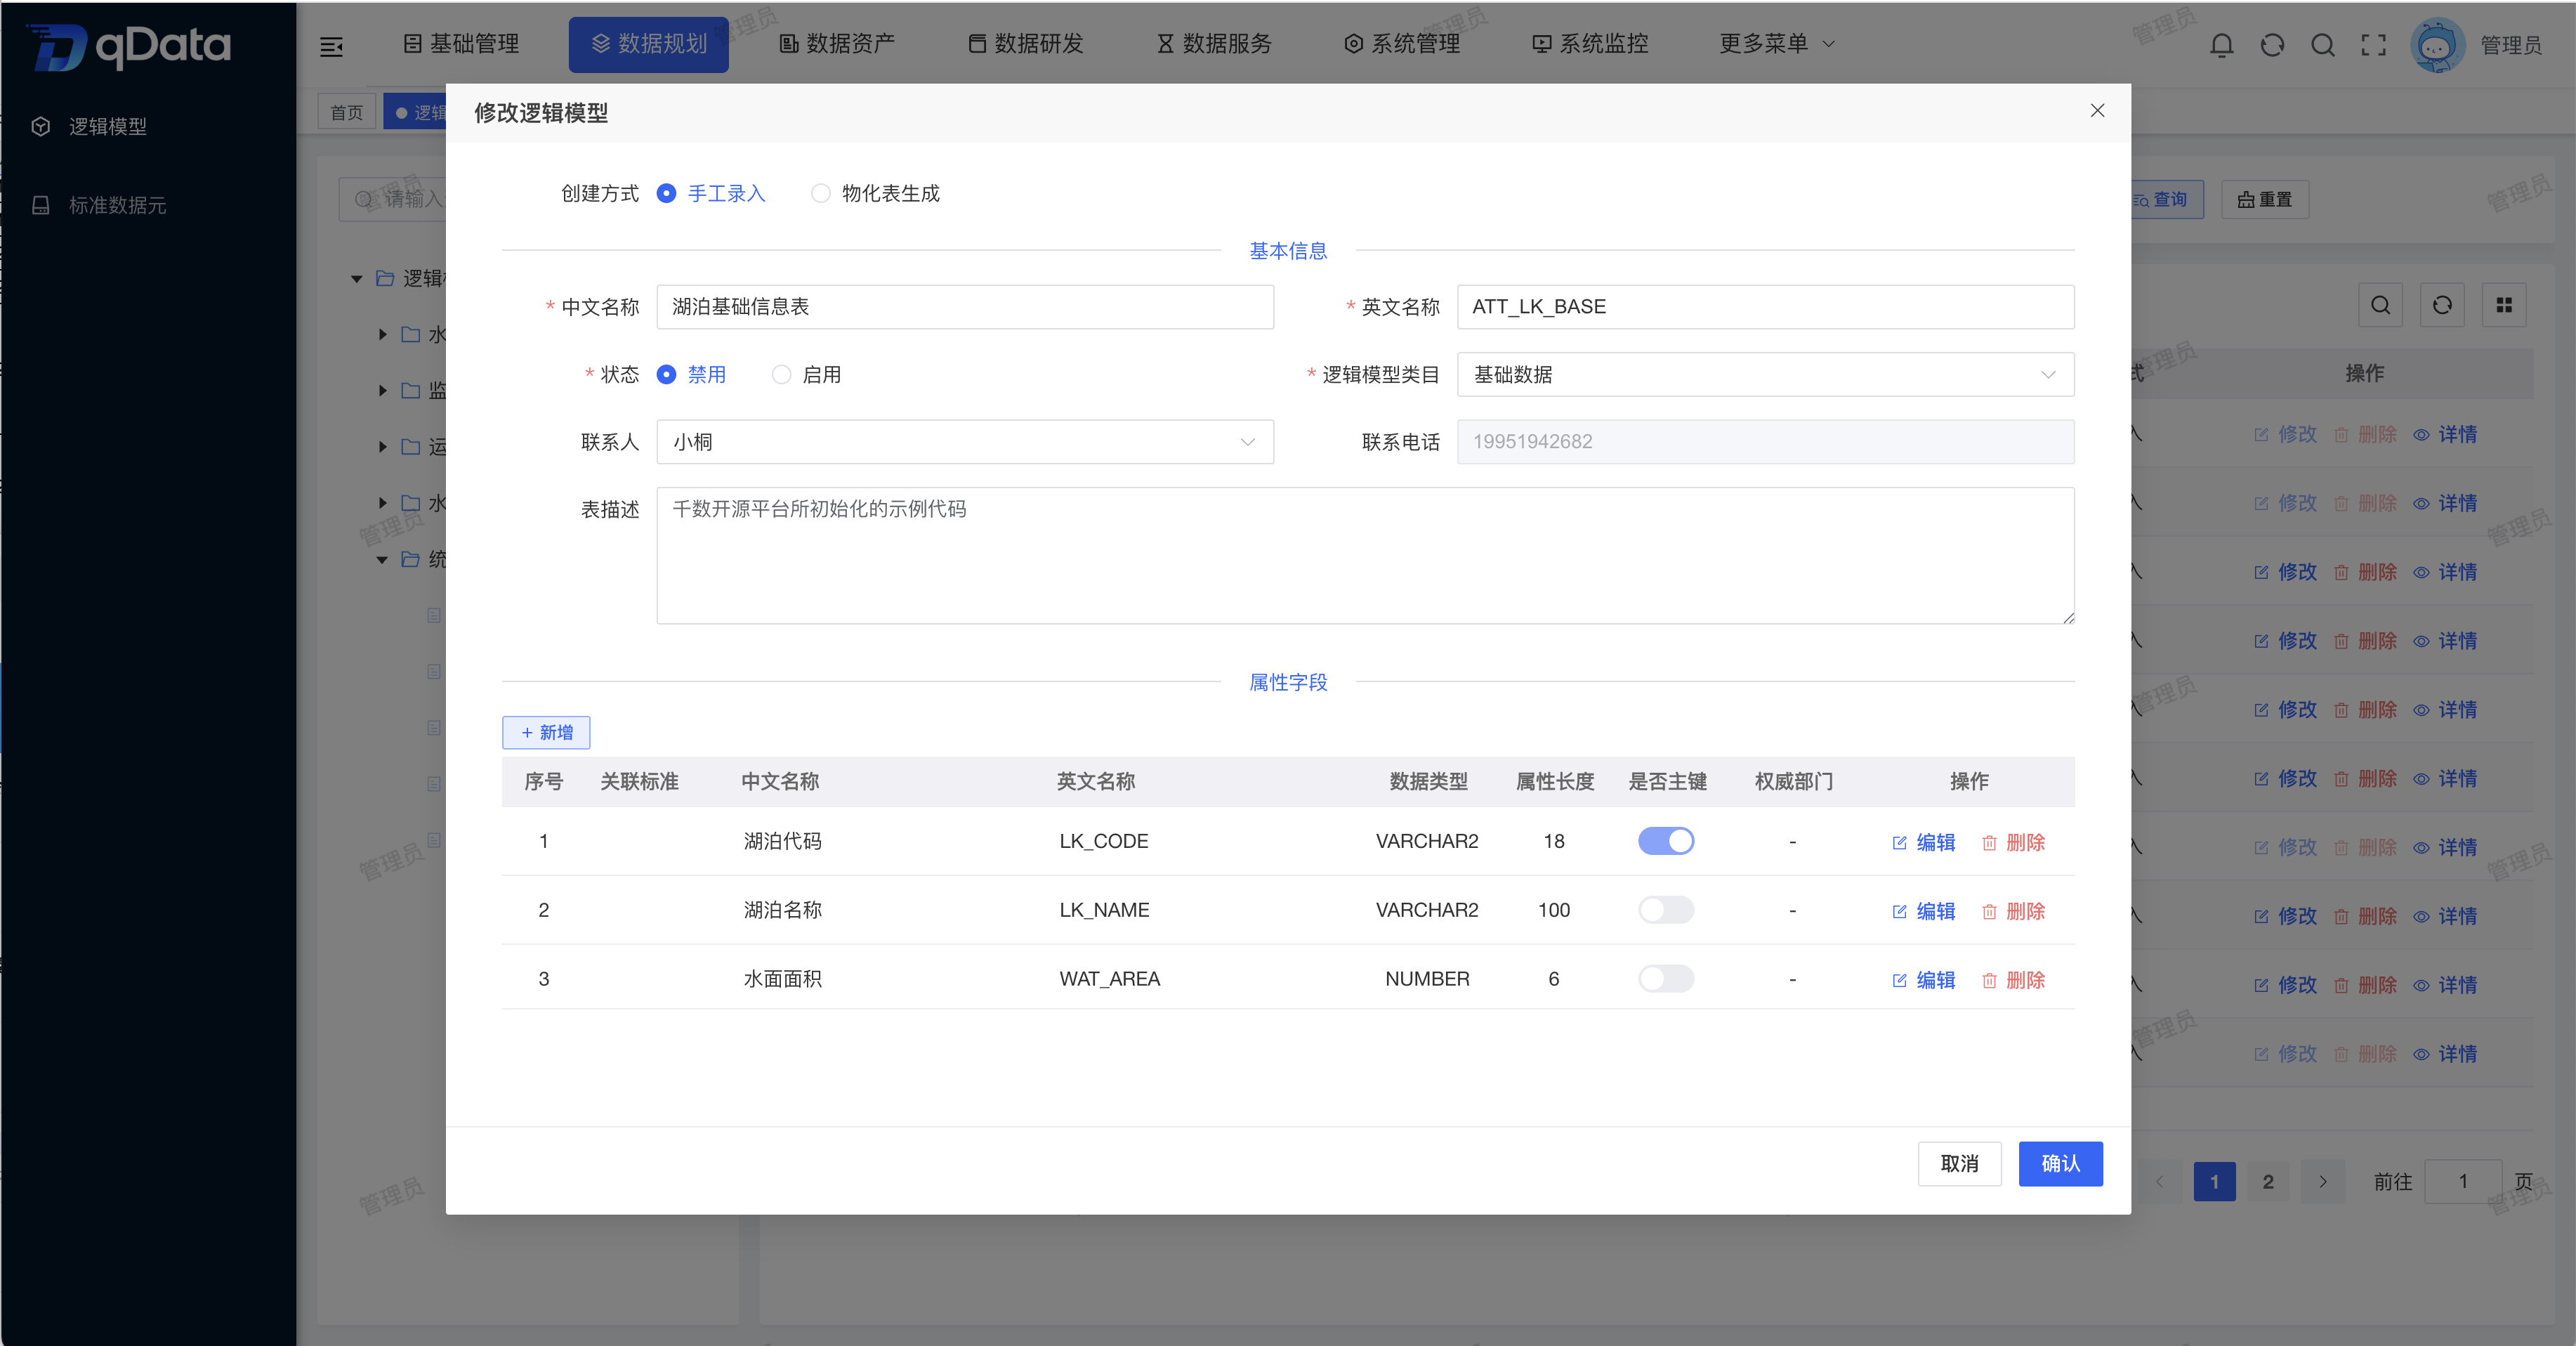Open 标准数据元 in sidebar

point(117,205)
